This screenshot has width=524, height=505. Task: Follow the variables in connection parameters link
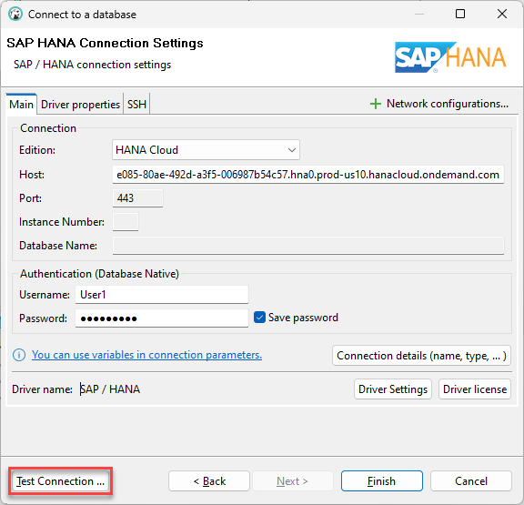(x=147, y=355)
